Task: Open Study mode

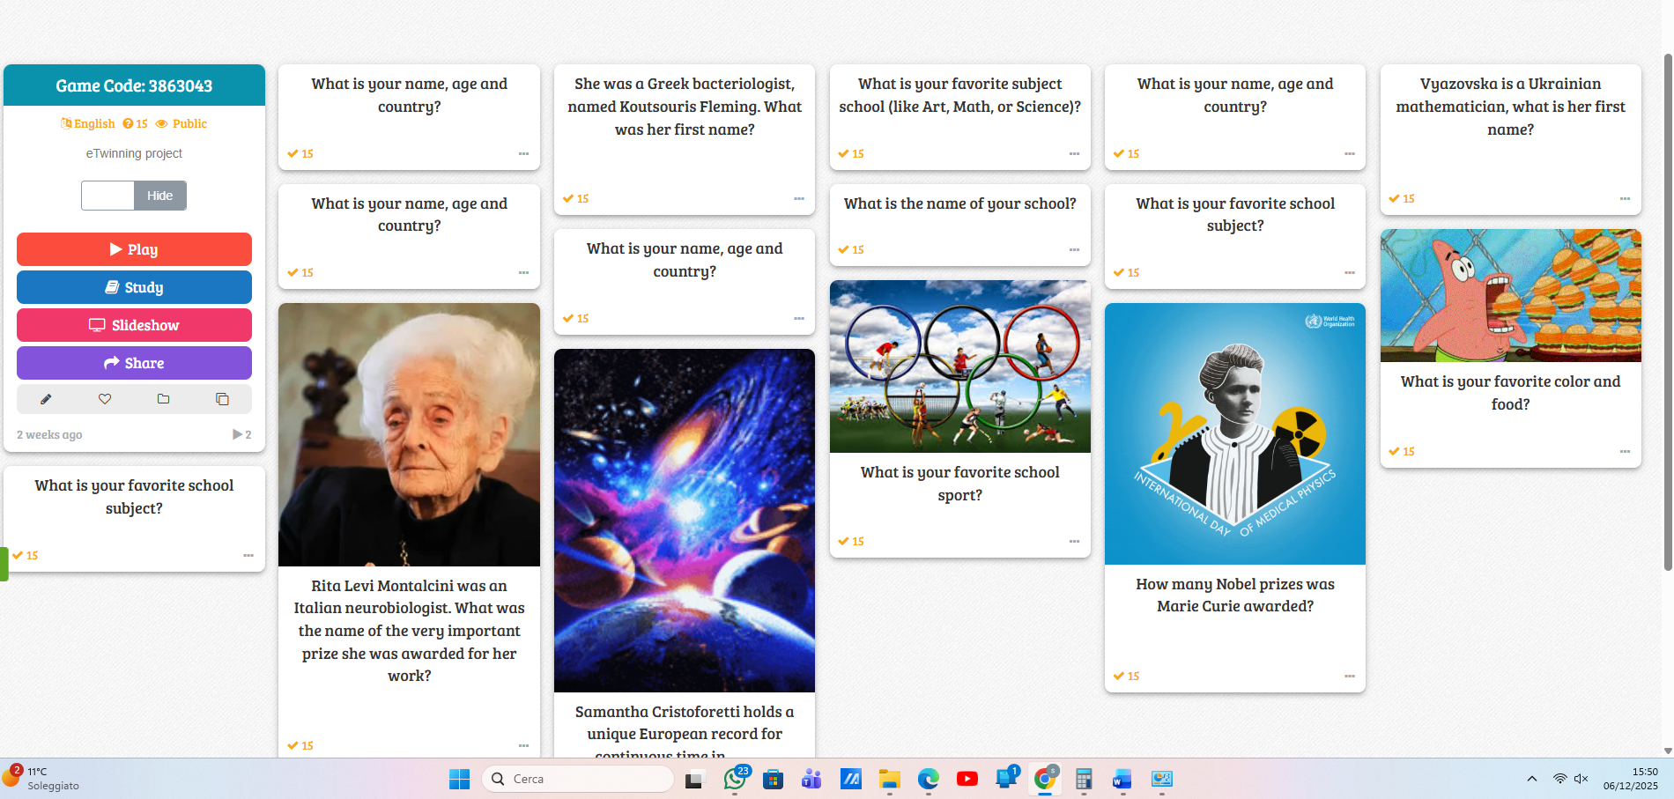Action: (x=134, y=287)
